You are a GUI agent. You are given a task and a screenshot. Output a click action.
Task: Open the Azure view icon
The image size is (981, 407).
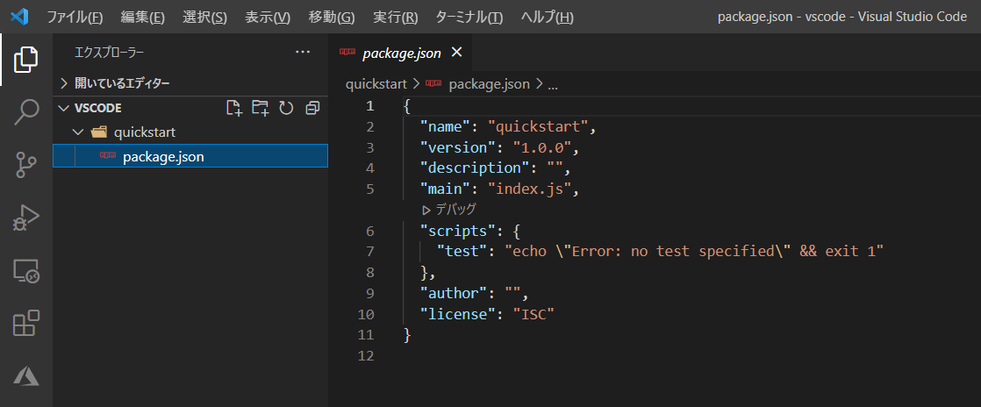tap(25, 375)
